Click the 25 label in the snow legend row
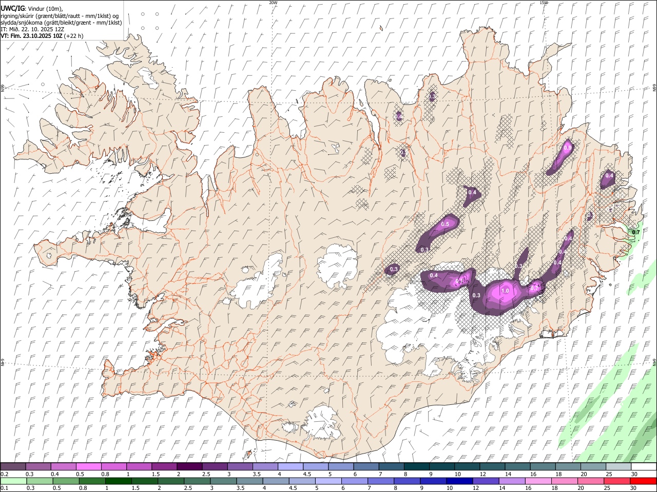This screenshot has height=492, width=657. pos(609,474)
